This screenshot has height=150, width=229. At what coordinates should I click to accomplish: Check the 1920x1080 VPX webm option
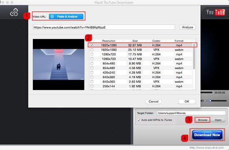click(92, 50)
